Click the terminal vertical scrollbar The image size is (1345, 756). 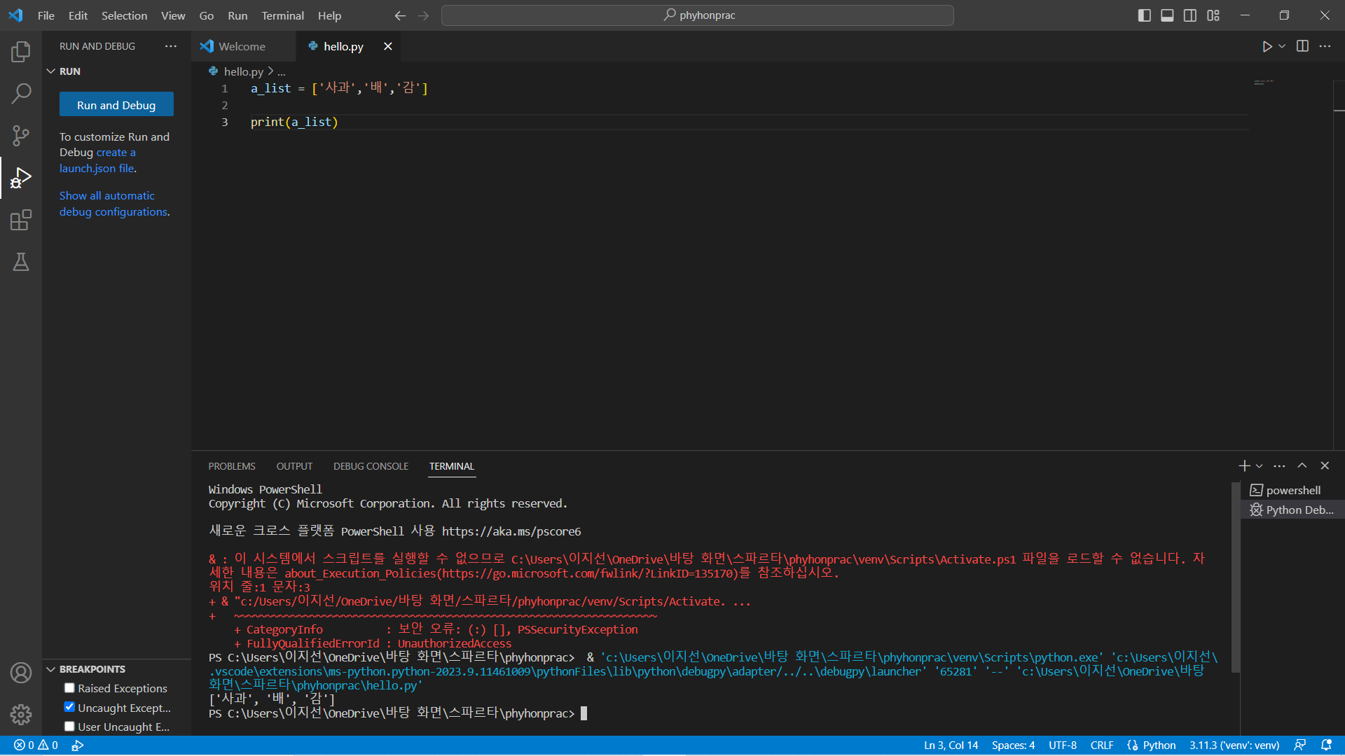(1236, 577)
